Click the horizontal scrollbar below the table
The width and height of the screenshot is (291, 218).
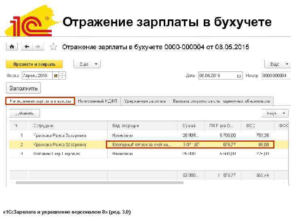coord(99,183)
